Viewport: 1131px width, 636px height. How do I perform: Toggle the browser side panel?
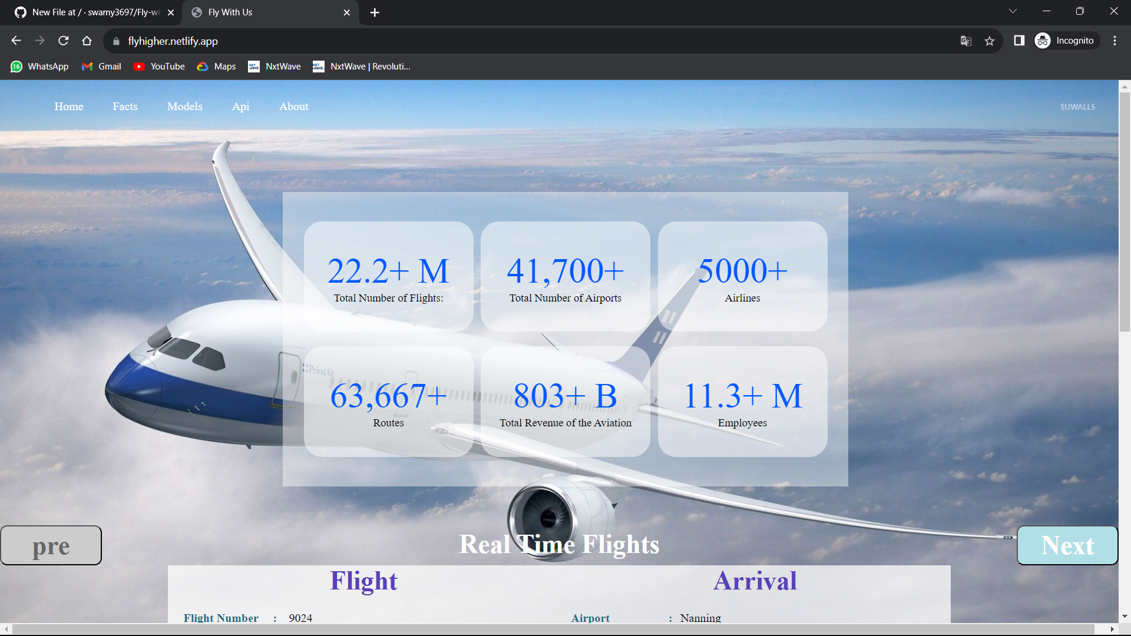pyautogui.click(x=1019, y=41)
